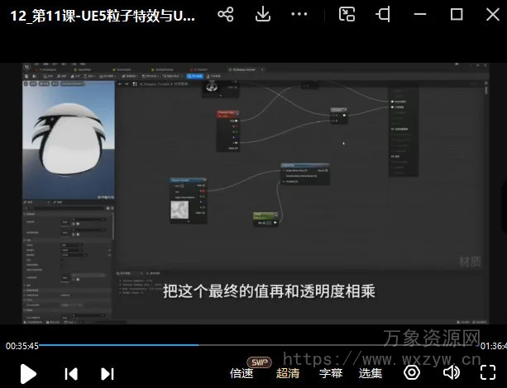Mute the volume speaker icon

tap(452, 372)
